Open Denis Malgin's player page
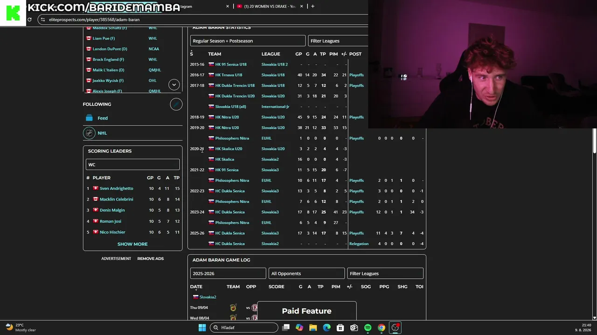The height and width of the screenshot is (335, 597). [x=112, y=210]
